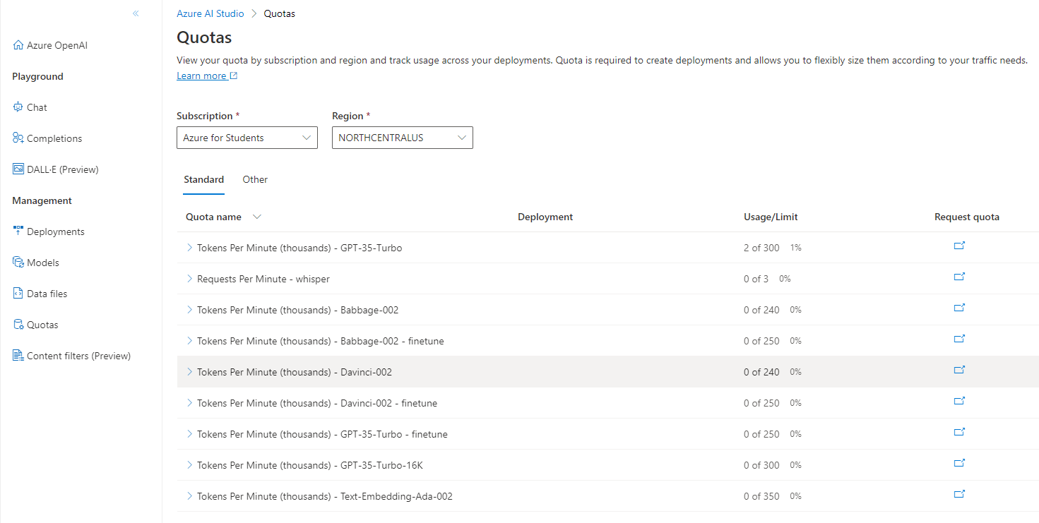Viewport: 1039px width, 523px height.
Task: Open the Subscription dropdown
Action: pos(247,138)
